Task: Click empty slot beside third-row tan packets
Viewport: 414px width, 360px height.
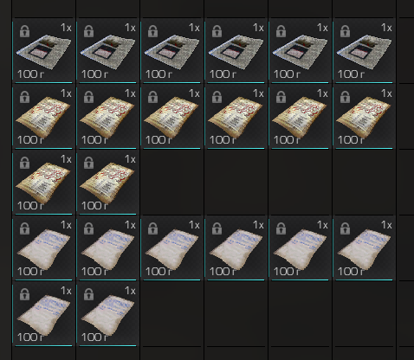Action: [x=171, y=183]
